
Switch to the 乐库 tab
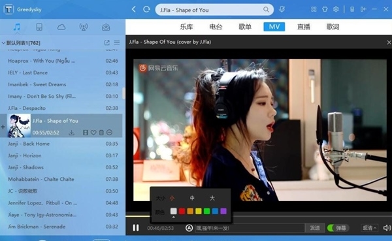186,27
